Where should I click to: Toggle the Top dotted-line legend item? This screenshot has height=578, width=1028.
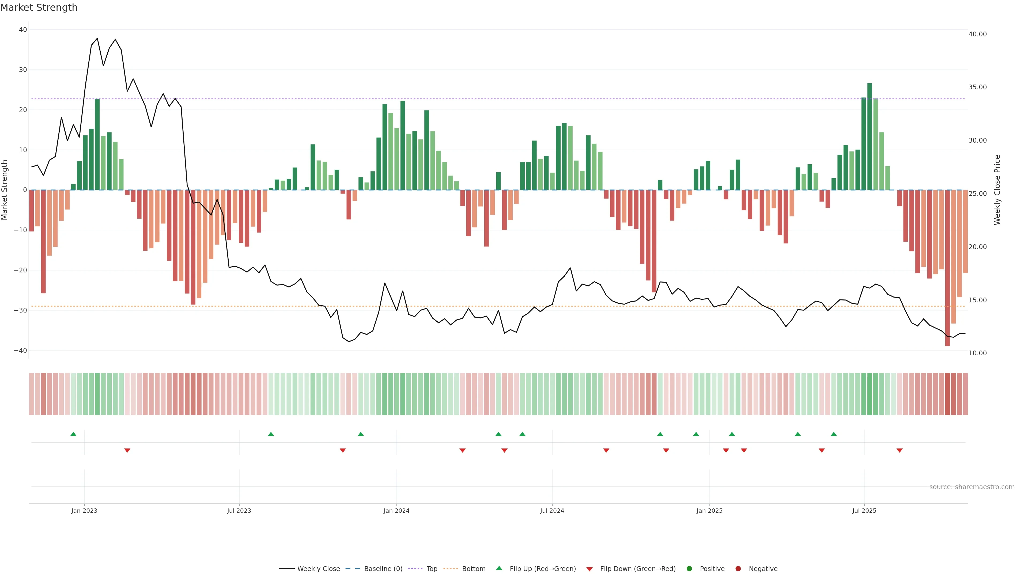[x=431, y=568]
